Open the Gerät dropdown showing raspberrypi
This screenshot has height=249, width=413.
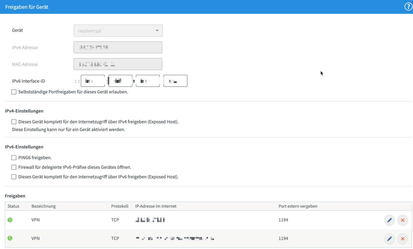118,31
